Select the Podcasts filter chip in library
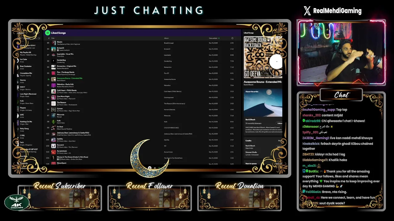 pyautogui.click(x=27, y=38)
